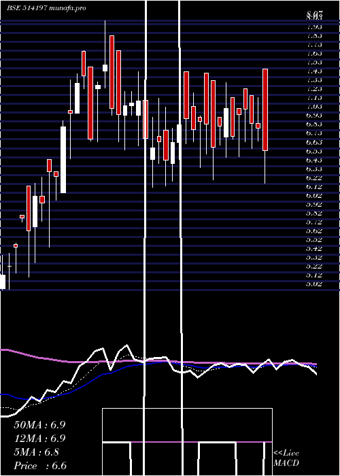Select the 5MA : 6.8 legend label
Viewport: 340px width, 476px height.
(37, 452)
